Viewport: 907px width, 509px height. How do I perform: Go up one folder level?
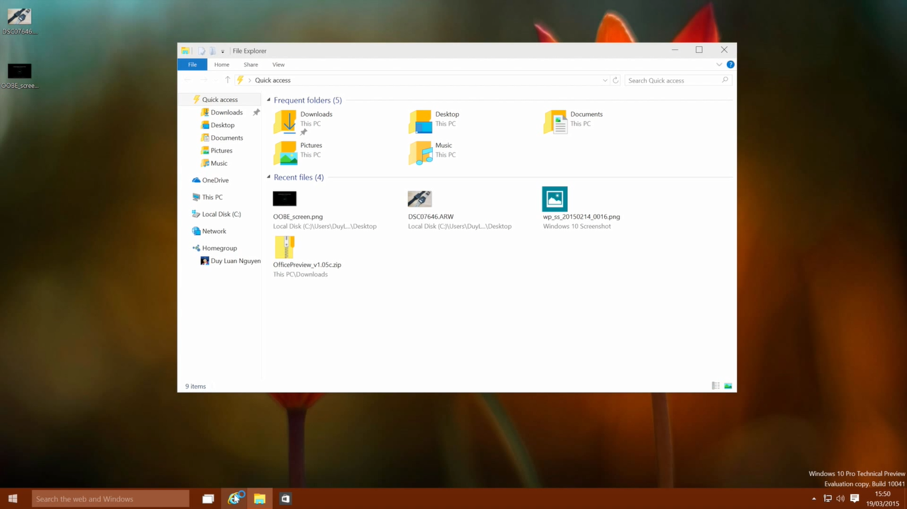227,80
